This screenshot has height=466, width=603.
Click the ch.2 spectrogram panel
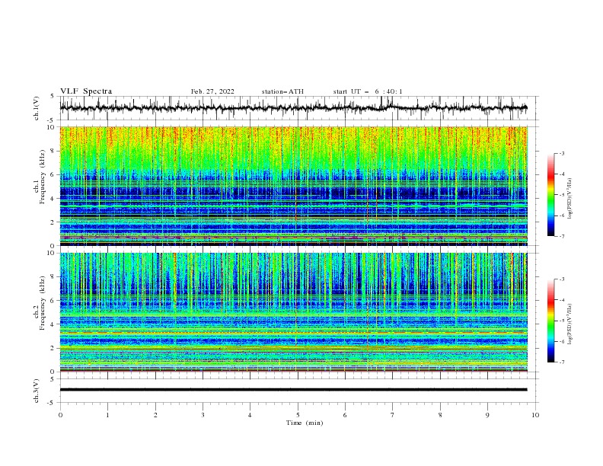pyautogui.click(x=294, y=312)
